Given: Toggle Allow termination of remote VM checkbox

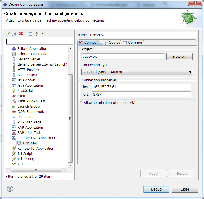Looking at the screenshot, I should tap(81, 103).
